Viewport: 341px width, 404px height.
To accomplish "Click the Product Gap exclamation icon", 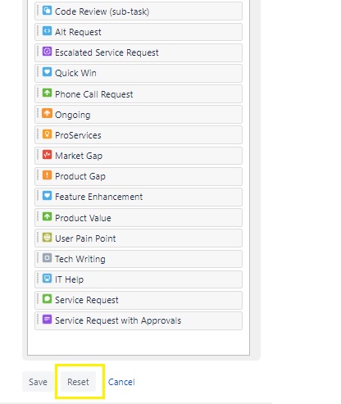I will click(47, 175).
